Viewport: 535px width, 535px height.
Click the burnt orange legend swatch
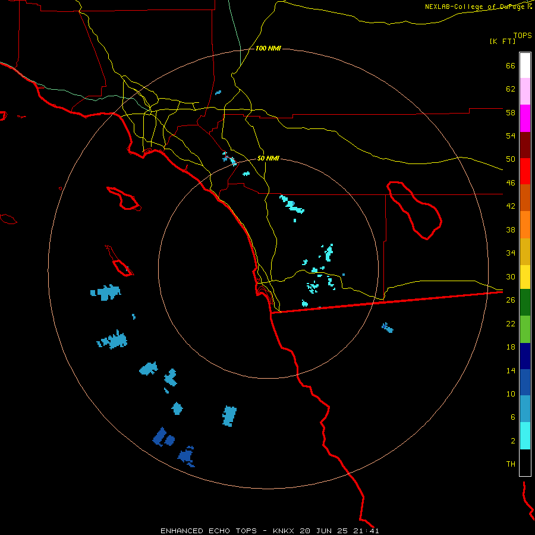[x=525, y=197]
